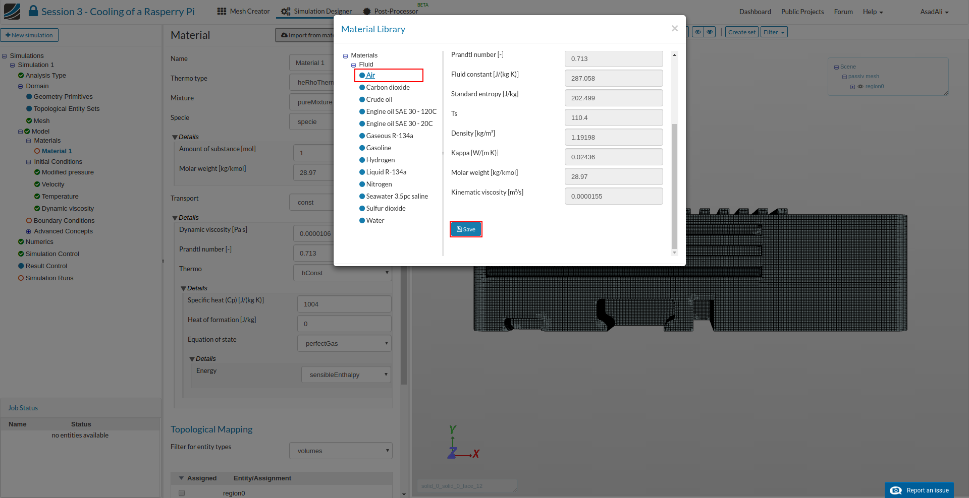Click the XYZ axis orientation triad
Screen dimensions: 969x498
pyautogui.click(x=463, y=442)
